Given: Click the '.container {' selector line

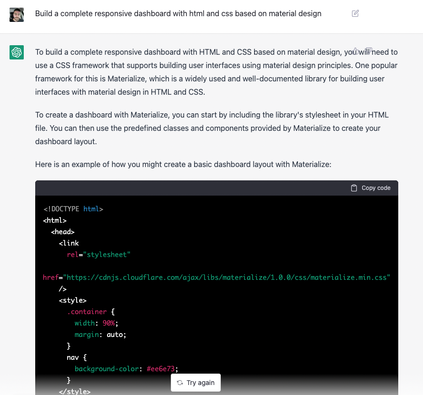Looking at the screenshot, I should tap(91, 312).
